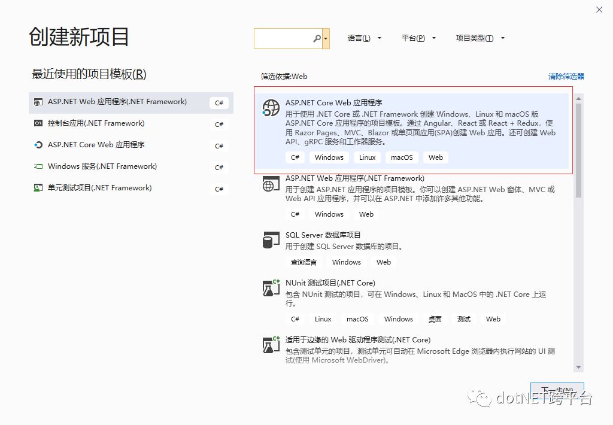Click C# tag of recent 控制台应用 row

pyautogui.click(x=219, y=125)
